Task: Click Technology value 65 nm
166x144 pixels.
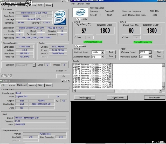Action: coord(21,23)
